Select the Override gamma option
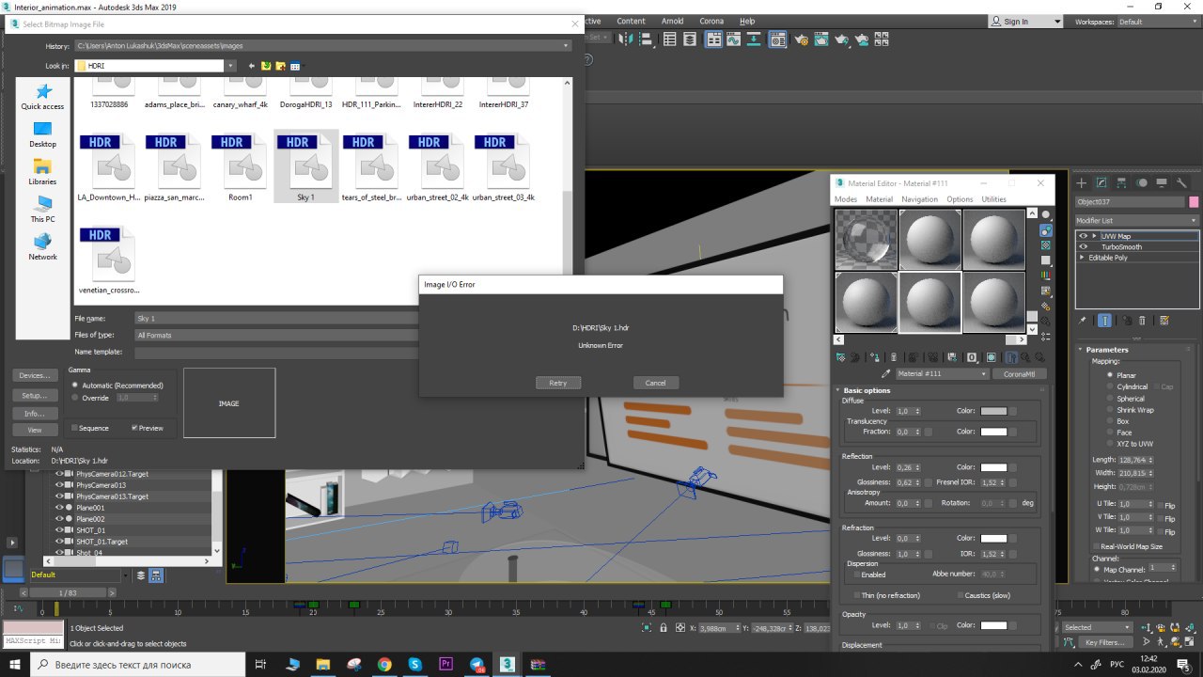1203x677 pixels. click(92, 398)
